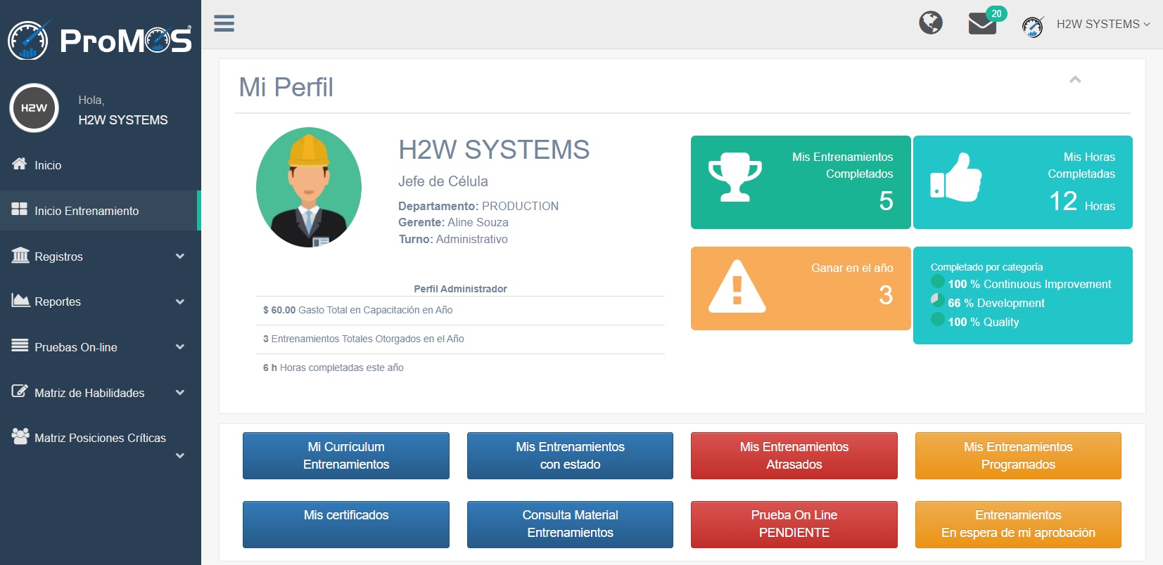Click the Reportes chart icon
Screen dimensions: 1163x565
click(20, 301)
